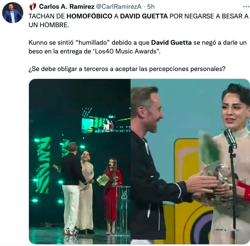Click the footprints emoji beside the name
Screen dimensions: 250x246
click(x=33, y=7)
